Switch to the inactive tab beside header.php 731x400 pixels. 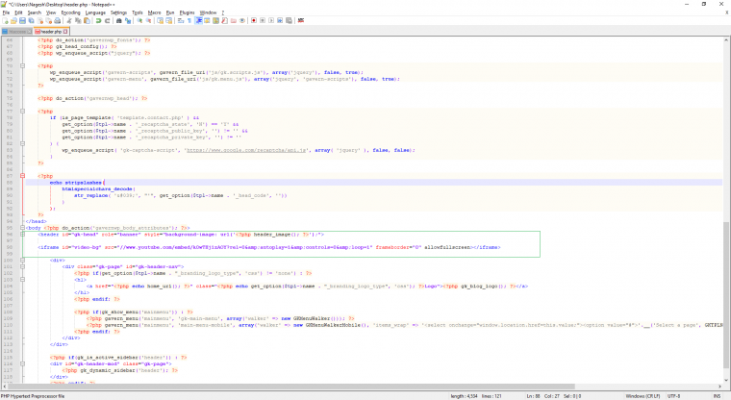coord(16,31)
